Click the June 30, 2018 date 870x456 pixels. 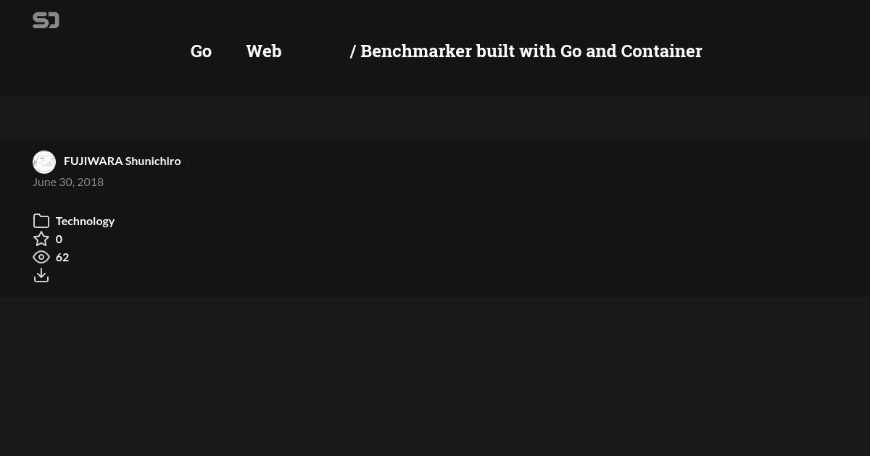click(68, 182)
